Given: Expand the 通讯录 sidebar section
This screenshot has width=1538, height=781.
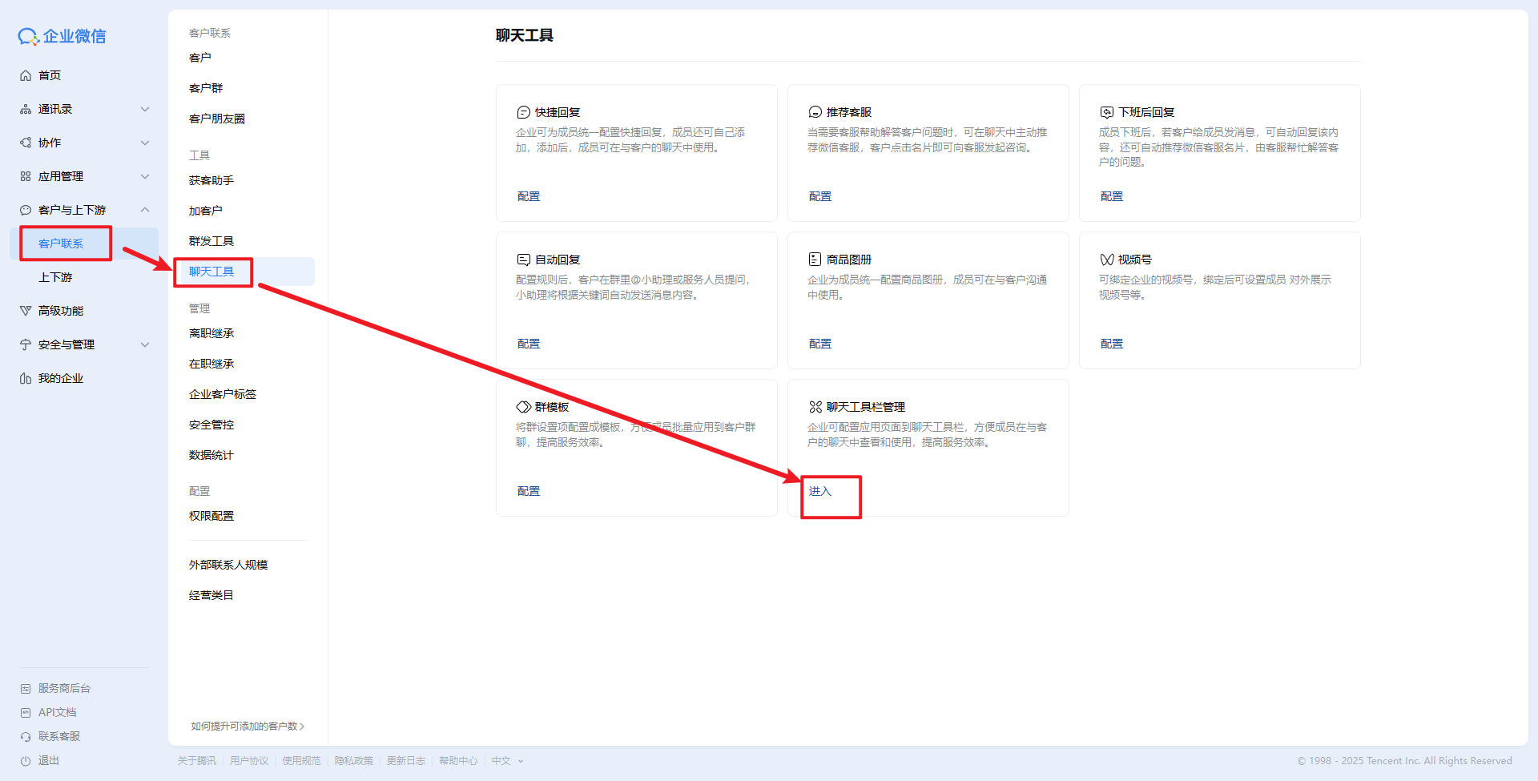Looking at the screenshot, I should [145, 109].
